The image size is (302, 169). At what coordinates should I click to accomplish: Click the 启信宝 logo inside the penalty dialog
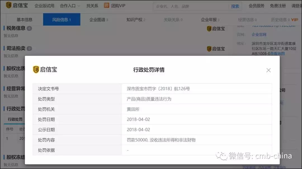point(45,70)
